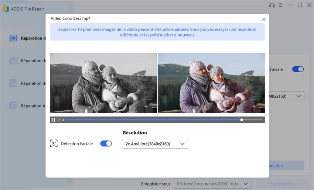Click the Exporter Tout button

tap(283, 183)
